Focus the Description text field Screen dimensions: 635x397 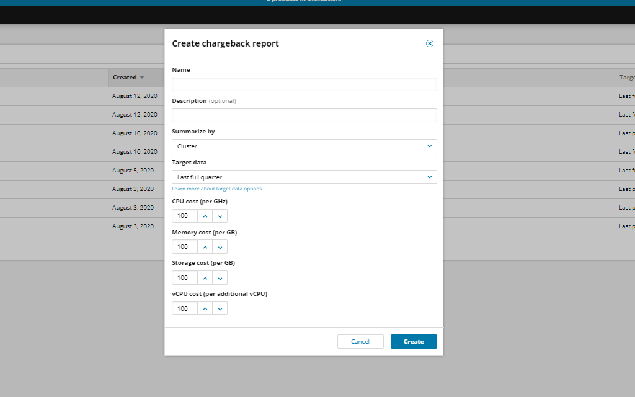(x=304, y=115)
